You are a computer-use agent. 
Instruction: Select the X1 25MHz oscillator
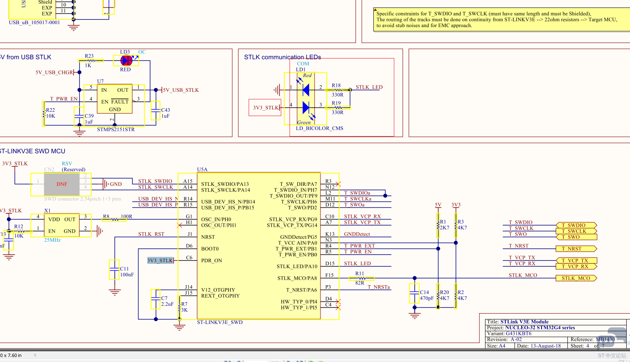tap(61, 225)
